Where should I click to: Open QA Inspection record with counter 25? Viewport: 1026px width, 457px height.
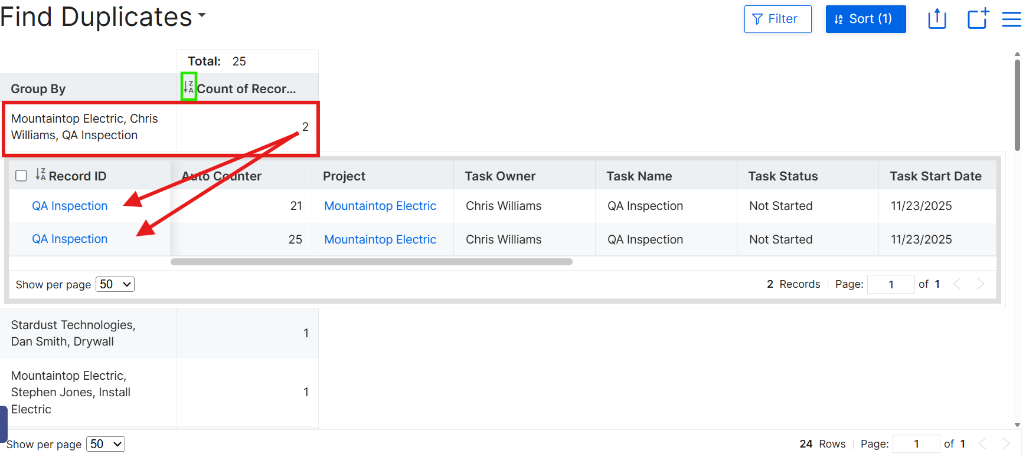[x=70, y=239]
